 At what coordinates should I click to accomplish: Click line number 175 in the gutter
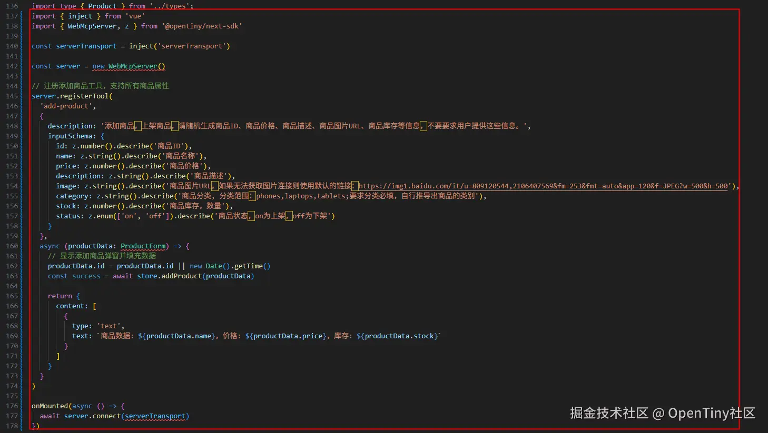(12, 396)
